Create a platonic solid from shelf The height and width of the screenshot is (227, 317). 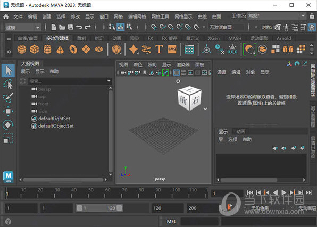[116, 49]
